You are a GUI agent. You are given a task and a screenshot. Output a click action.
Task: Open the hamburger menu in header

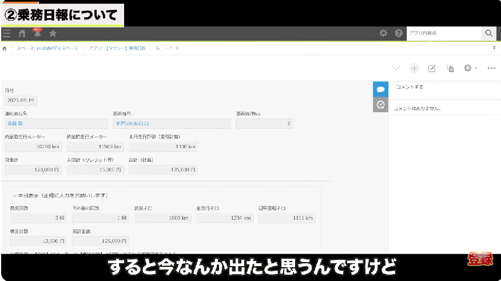coord(6,34)
